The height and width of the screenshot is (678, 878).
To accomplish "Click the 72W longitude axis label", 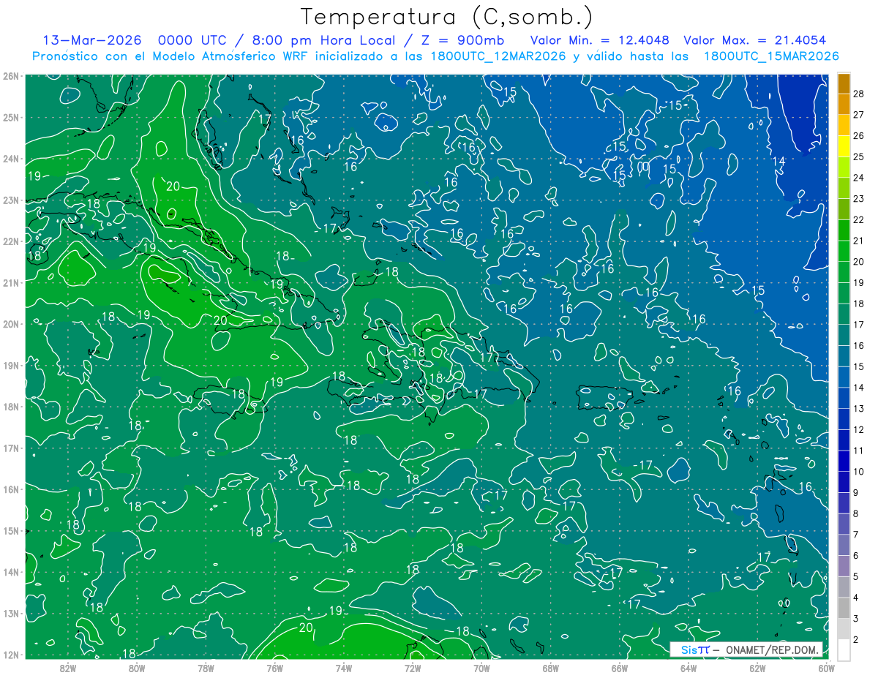I will click(x=413, y=668).
